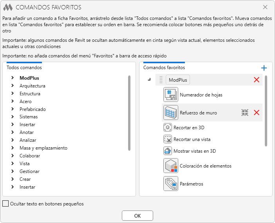Expand the Vista node
275x223 pixels.
[13, 163]
